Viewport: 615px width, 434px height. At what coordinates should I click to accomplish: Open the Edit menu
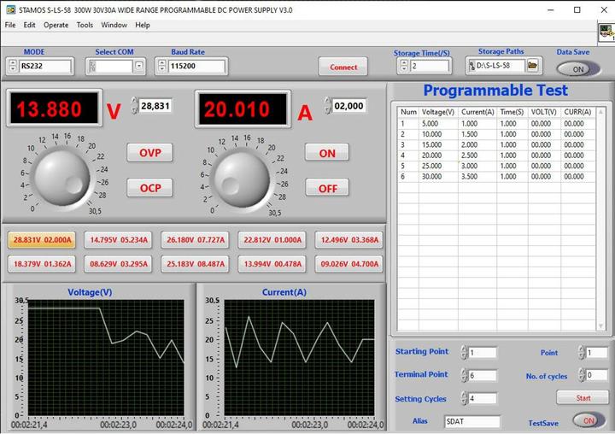coord(29,25)
